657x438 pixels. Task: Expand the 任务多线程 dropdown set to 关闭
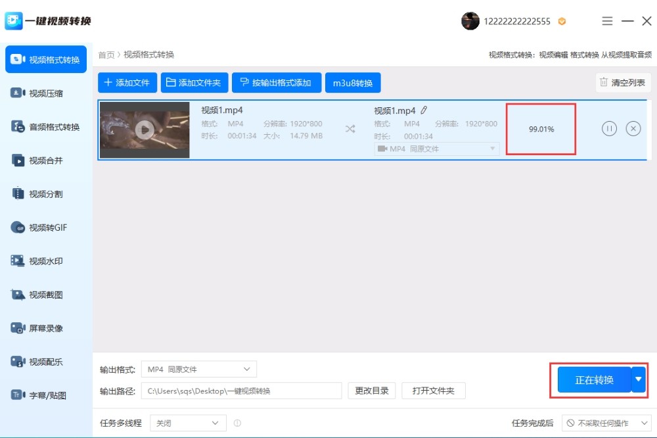[x=187, y=423]
